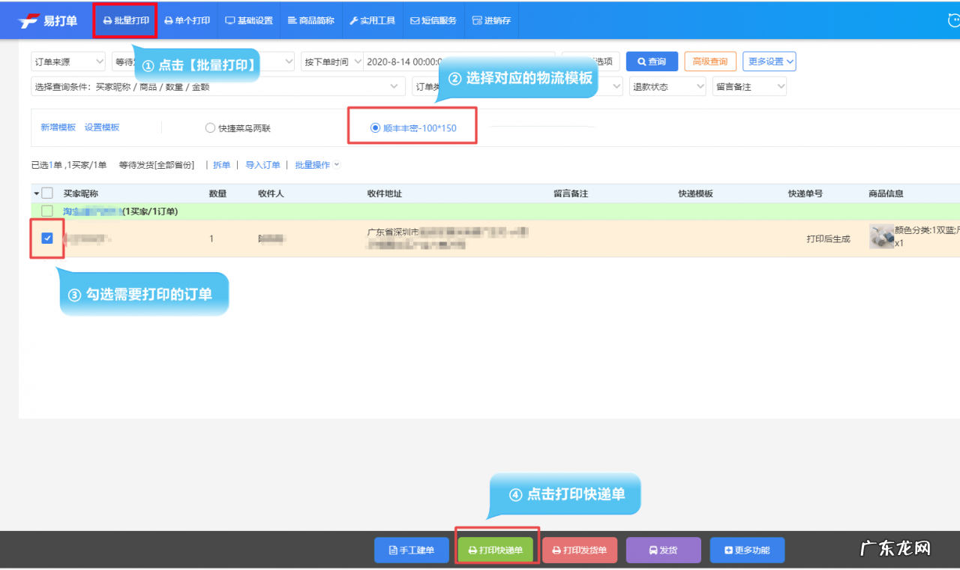
Task: Click the 新增模板 link
Action: [x=57, y=127]
